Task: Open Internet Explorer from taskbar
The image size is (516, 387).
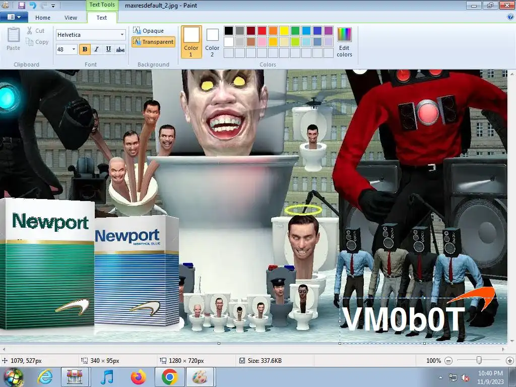Action: click(45, 377)
